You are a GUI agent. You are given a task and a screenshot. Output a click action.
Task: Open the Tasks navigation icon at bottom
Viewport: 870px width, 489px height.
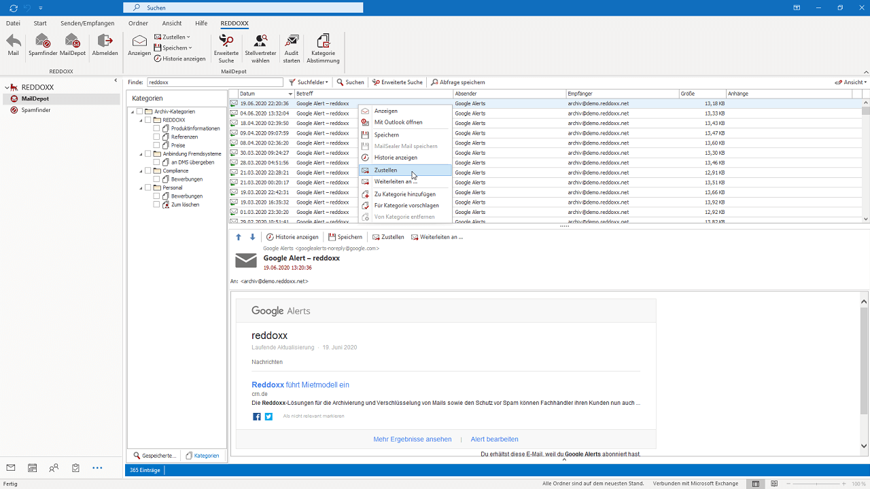[75, 468]
